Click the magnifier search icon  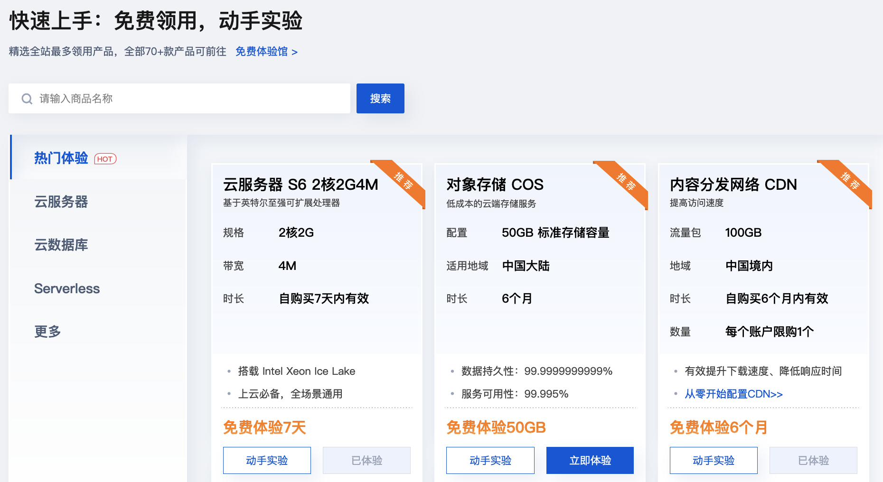26,98
